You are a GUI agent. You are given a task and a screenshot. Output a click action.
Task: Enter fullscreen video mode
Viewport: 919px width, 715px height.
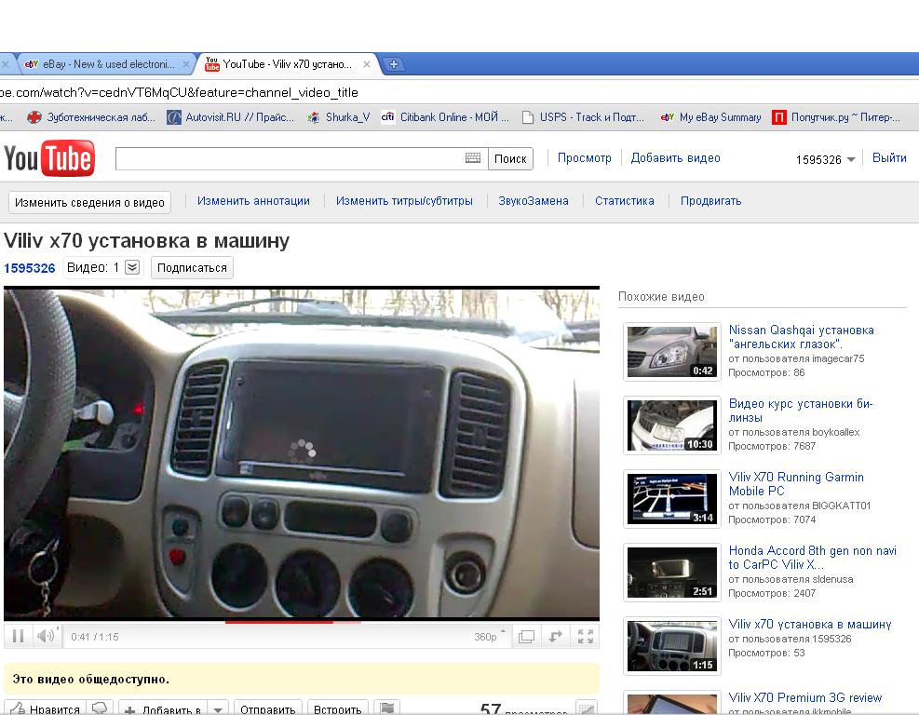[586, 637]
